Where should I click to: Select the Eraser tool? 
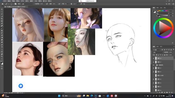(x=2, y=35)
